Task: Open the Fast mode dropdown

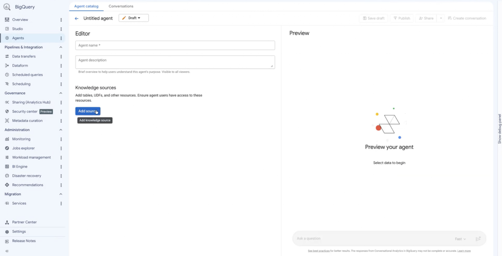Action: [460, 239]
